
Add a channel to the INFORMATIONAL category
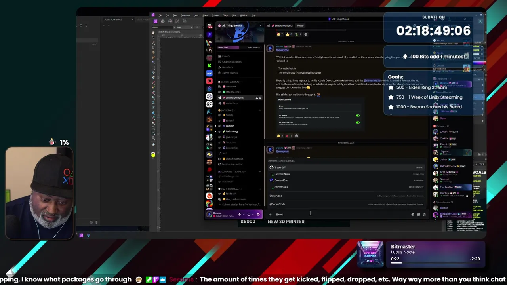point(260,82)
